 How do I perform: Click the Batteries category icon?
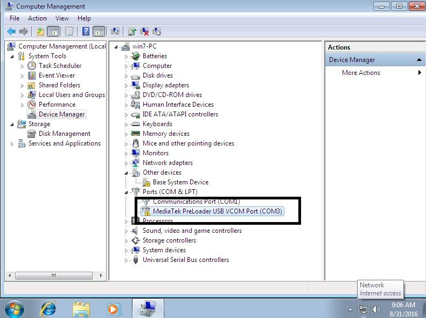(135, 56)
